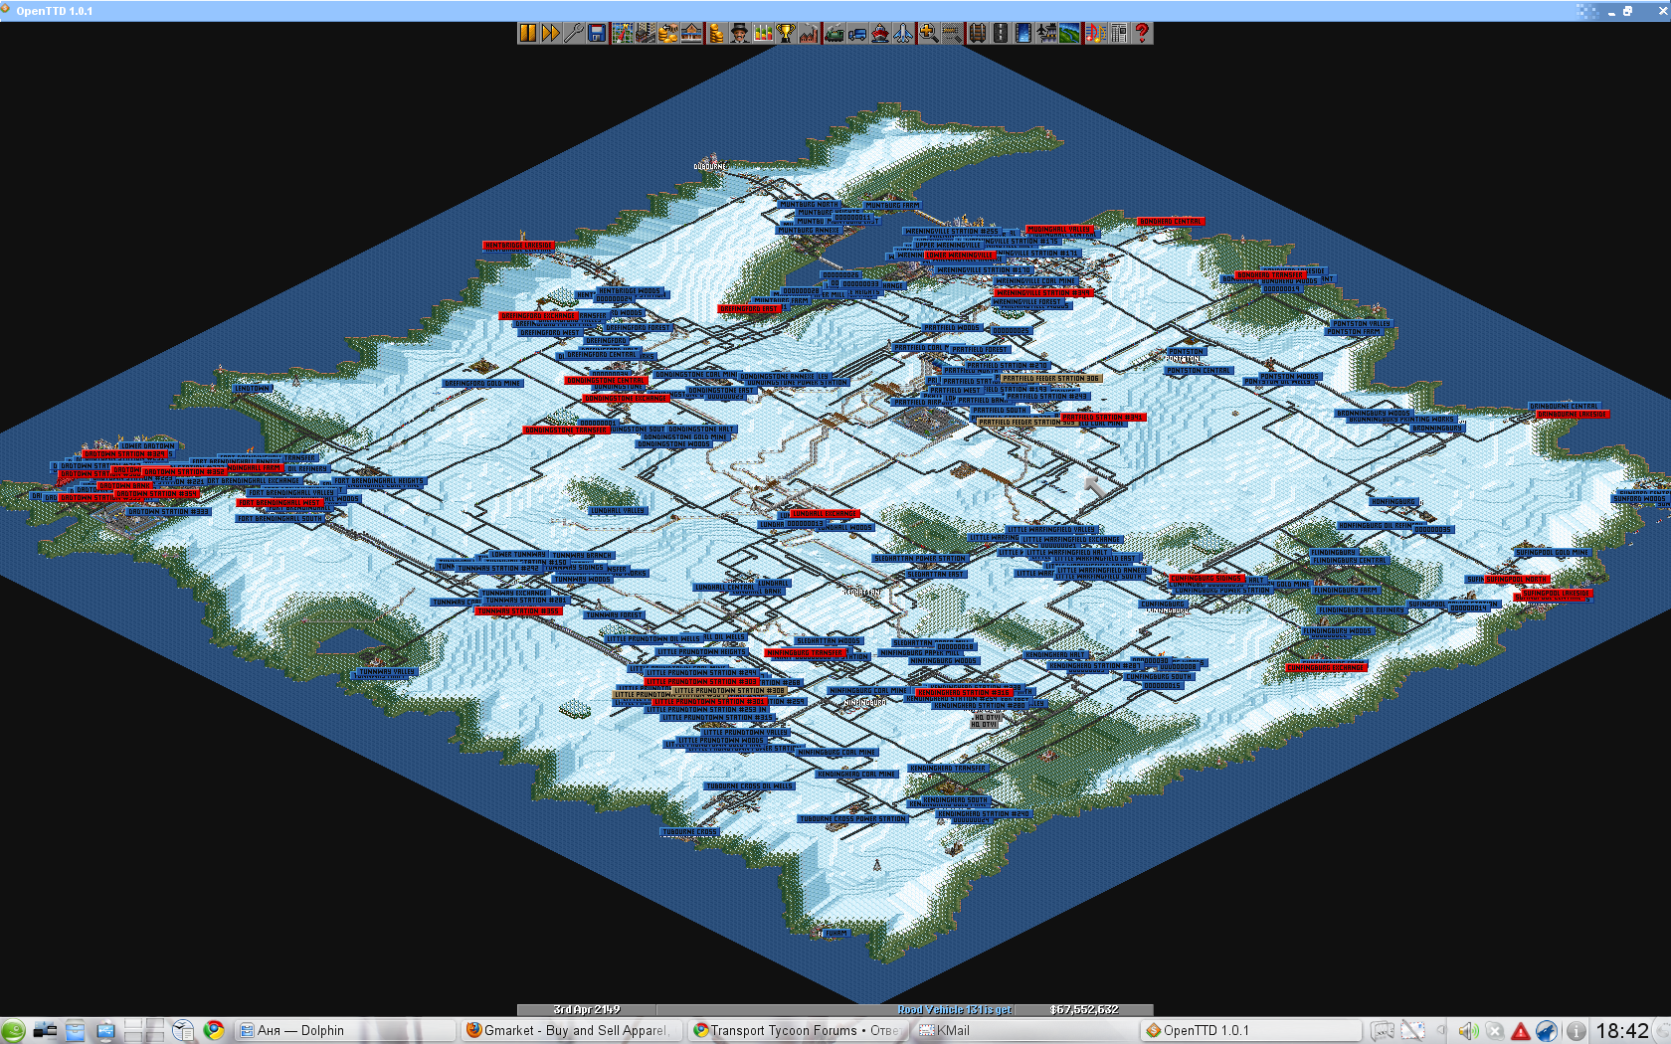Open the file manager panel icon
Screen dimensions: 1671x1044
point(75,1031)
